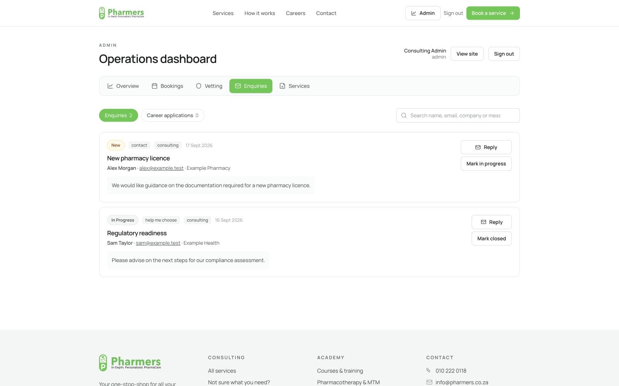
Task: Select the Enquiries 2 filter pill
Action: (118, 115)
